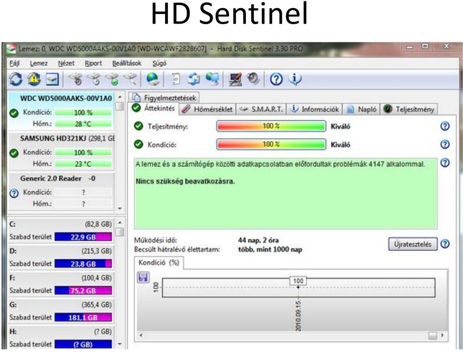Click the app icon in the title bar
The height and width of the screenshot is (352, 463).
(11, 49)
